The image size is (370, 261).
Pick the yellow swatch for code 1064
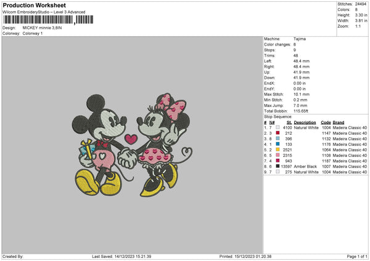point(277,150)
